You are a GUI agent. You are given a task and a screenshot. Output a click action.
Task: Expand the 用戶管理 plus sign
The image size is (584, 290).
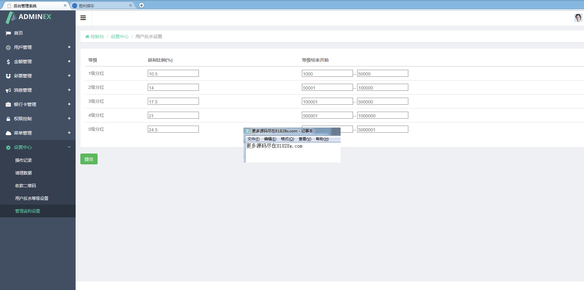click(69, 47)
